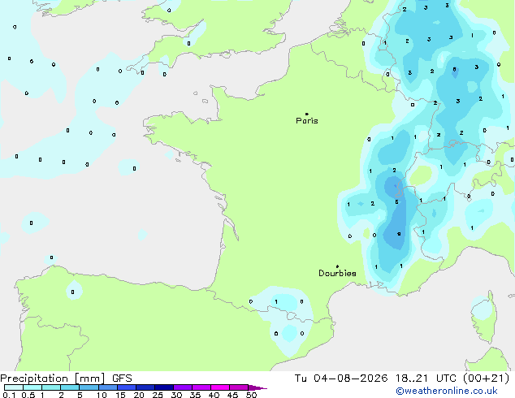The width and height of the screenshot is (515, 398).
Task: Click the legend scale value '50'
Action: (251, 395)
